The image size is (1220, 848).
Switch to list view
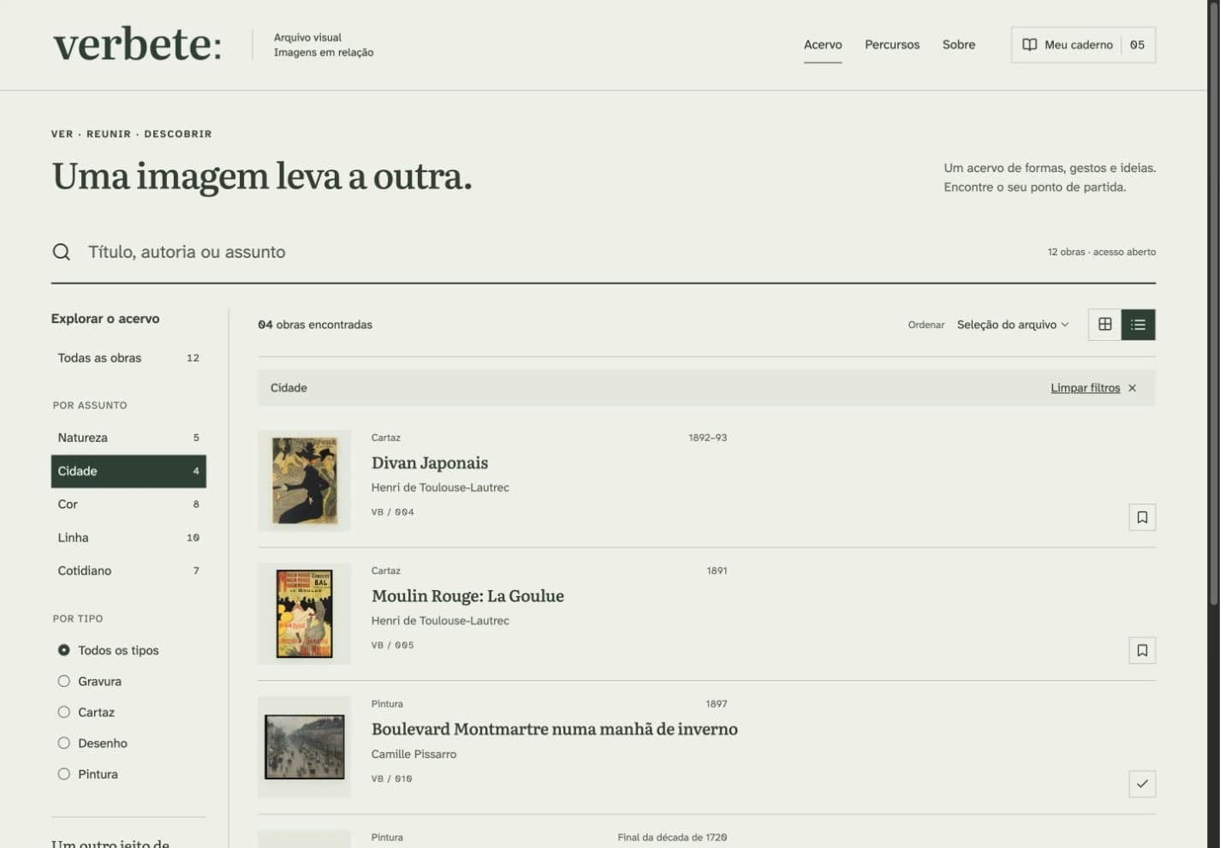1138,325
